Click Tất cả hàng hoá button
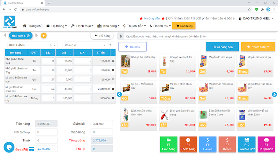This screenshot has height=156, width=278. click(222, 47)
